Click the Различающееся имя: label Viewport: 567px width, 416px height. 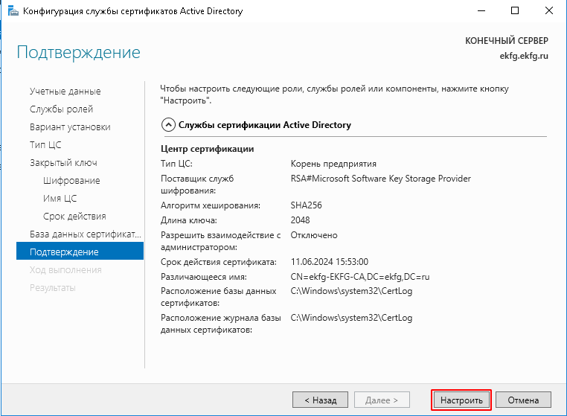tap(204, 277)
